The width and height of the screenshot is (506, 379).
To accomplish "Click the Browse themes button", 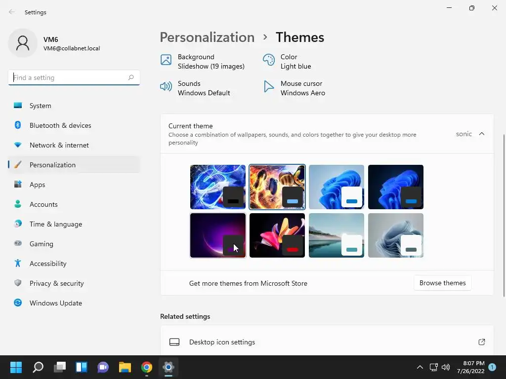I will point(442,283).
